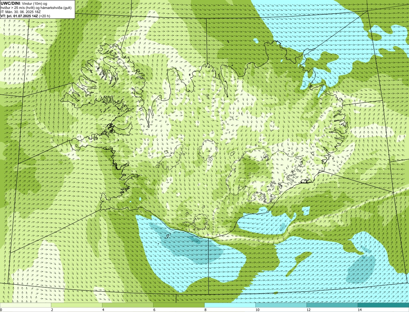Click the 4–6 m/s green legend swatch

[128, 305]
